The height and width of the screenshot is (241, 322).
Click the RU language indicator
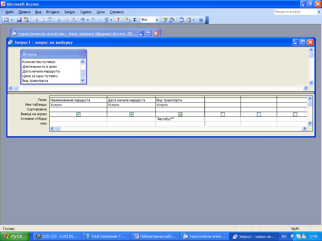coord(284,237)
